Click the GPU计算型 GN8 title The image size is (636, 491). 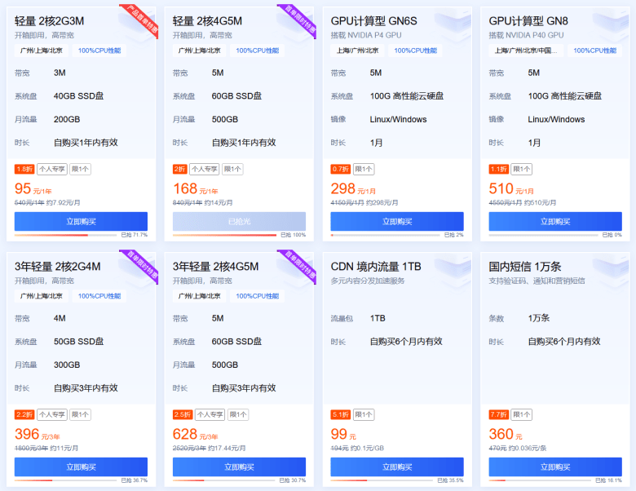[528, 21]
